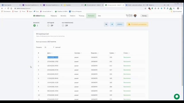Click the selected date 30.04.2020 in row 1
The height and width of the screenshot is (103, 184).
pos(53,57)
